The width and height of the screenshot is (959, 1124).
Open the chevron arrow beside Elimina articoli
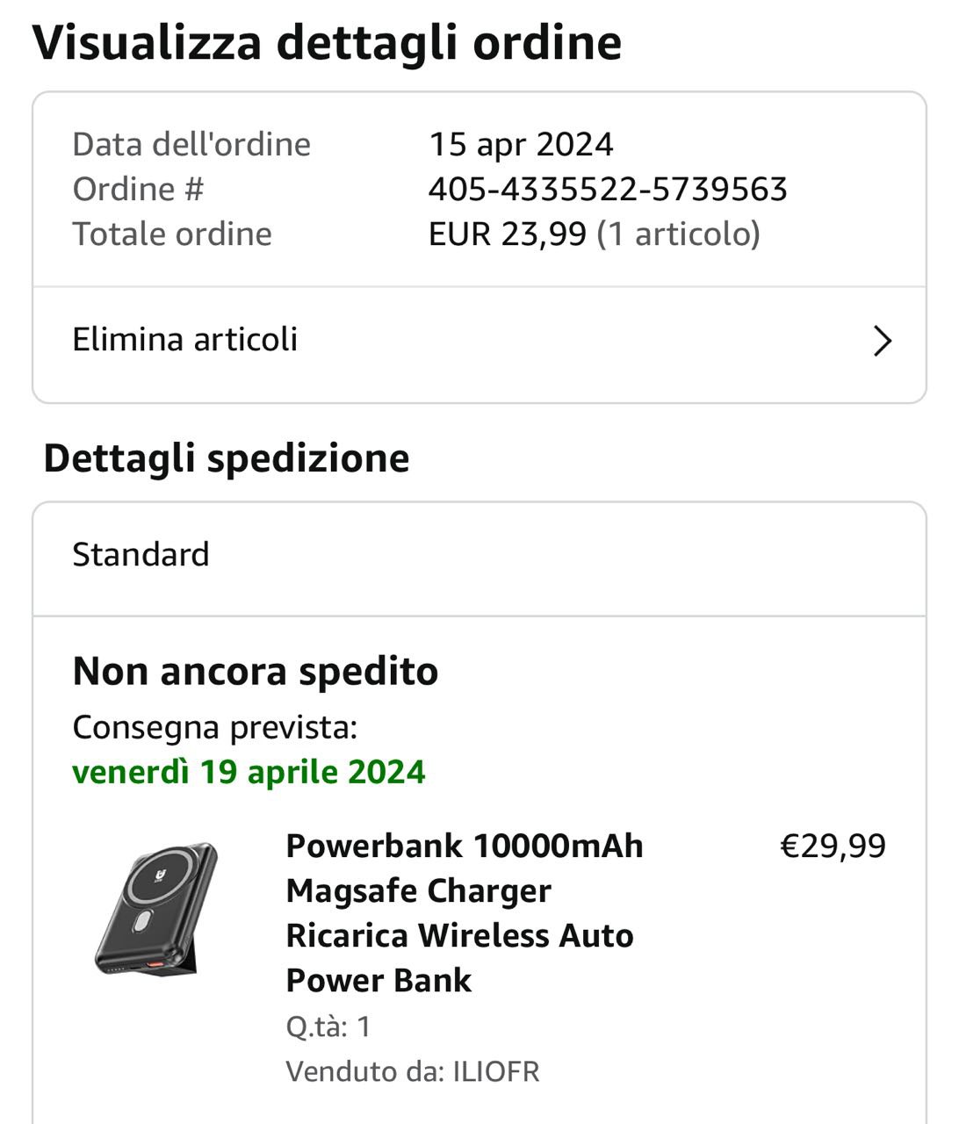click(x=882, y=341)
